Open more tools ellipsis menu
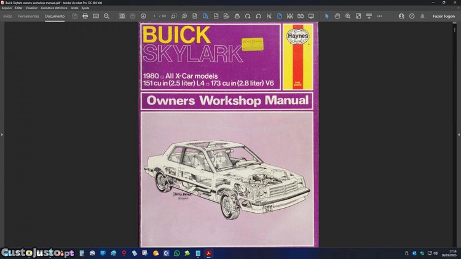Image resolution: width=461 pixels, height=259 pixels. tap(379, 16)
